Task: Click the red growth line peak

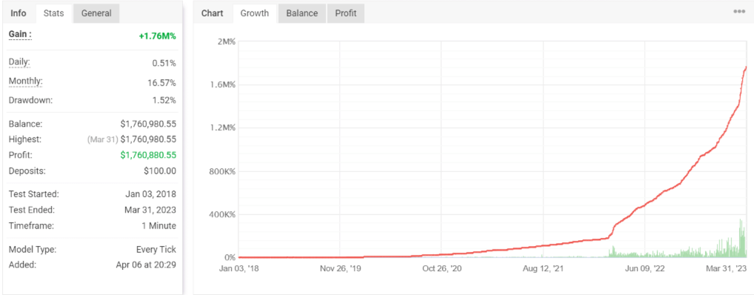Action: 746,67
